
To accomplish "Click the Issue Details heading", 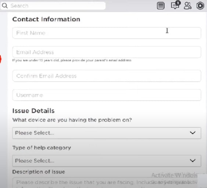I will tap(33, 111).
